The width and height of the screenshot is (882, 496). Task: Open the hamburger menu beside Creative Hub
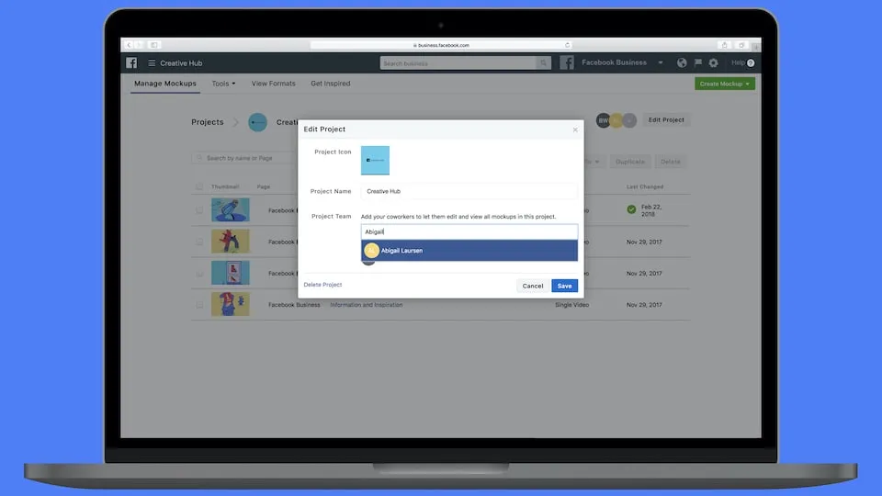click(x=152, y=63)
